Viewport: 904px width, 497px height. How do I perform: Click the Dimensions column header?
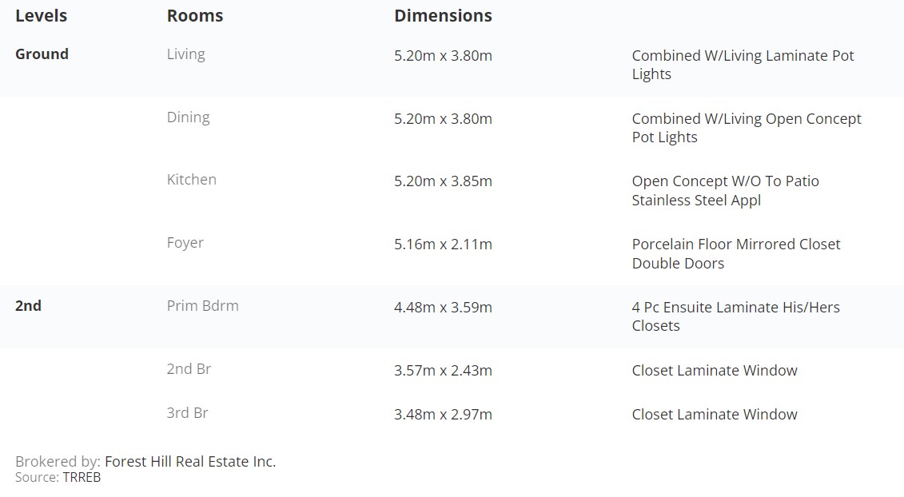[x=443, y=15]
